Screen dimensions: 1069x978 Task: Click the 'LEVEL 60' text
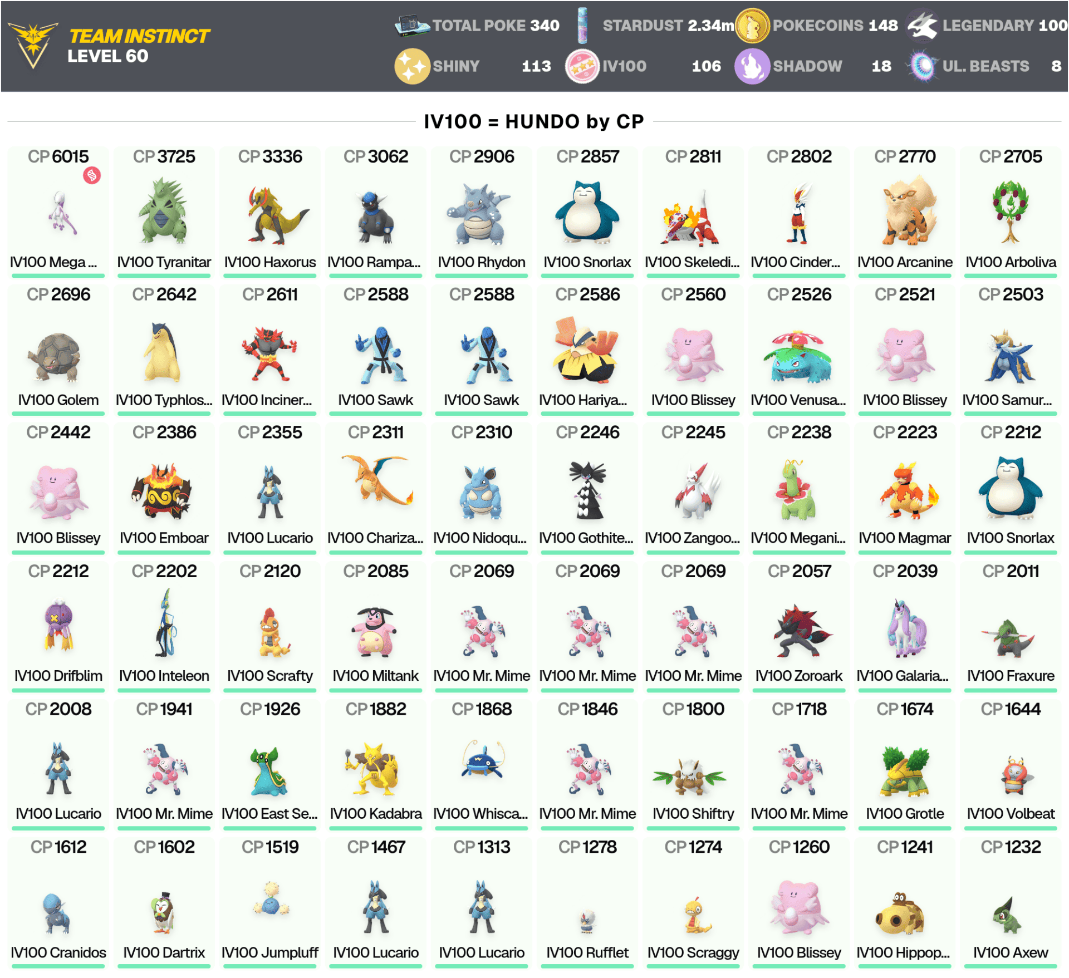[x=108, y=56]
